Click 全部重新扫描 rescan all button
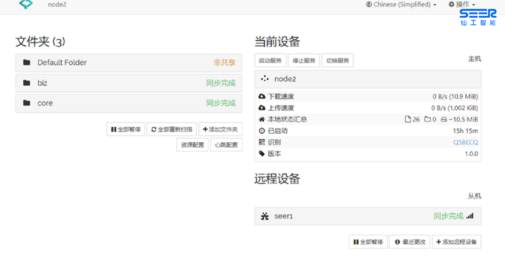 tap(172, 130)
